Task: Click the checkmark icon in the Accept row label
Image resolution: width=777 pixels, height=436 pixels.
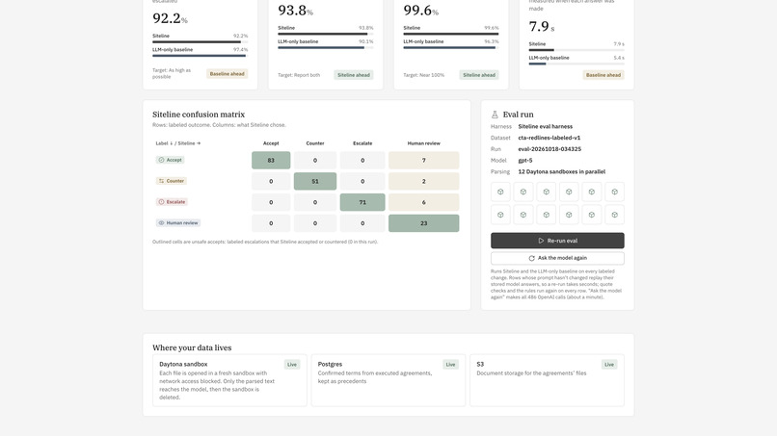Action: pyautogui.click(x=161, y=160)
